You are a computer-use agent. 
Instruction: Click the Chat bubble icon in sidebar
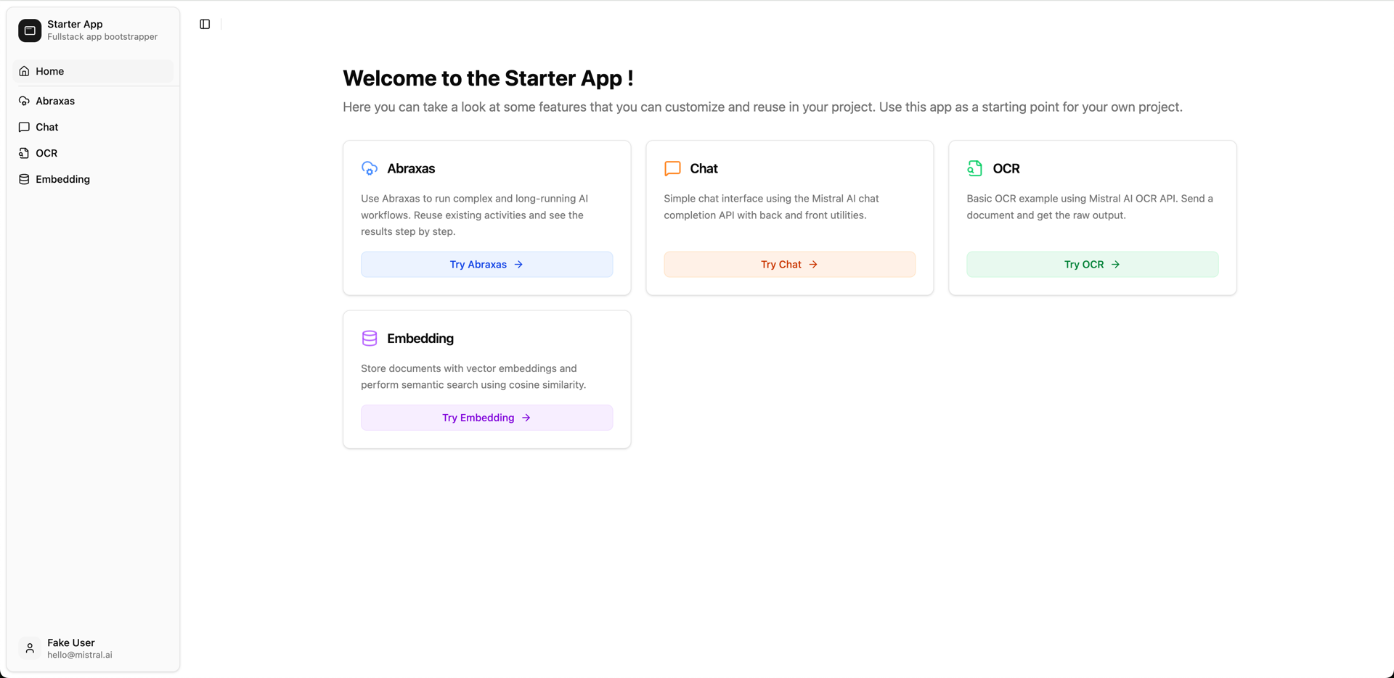(24, 127)
